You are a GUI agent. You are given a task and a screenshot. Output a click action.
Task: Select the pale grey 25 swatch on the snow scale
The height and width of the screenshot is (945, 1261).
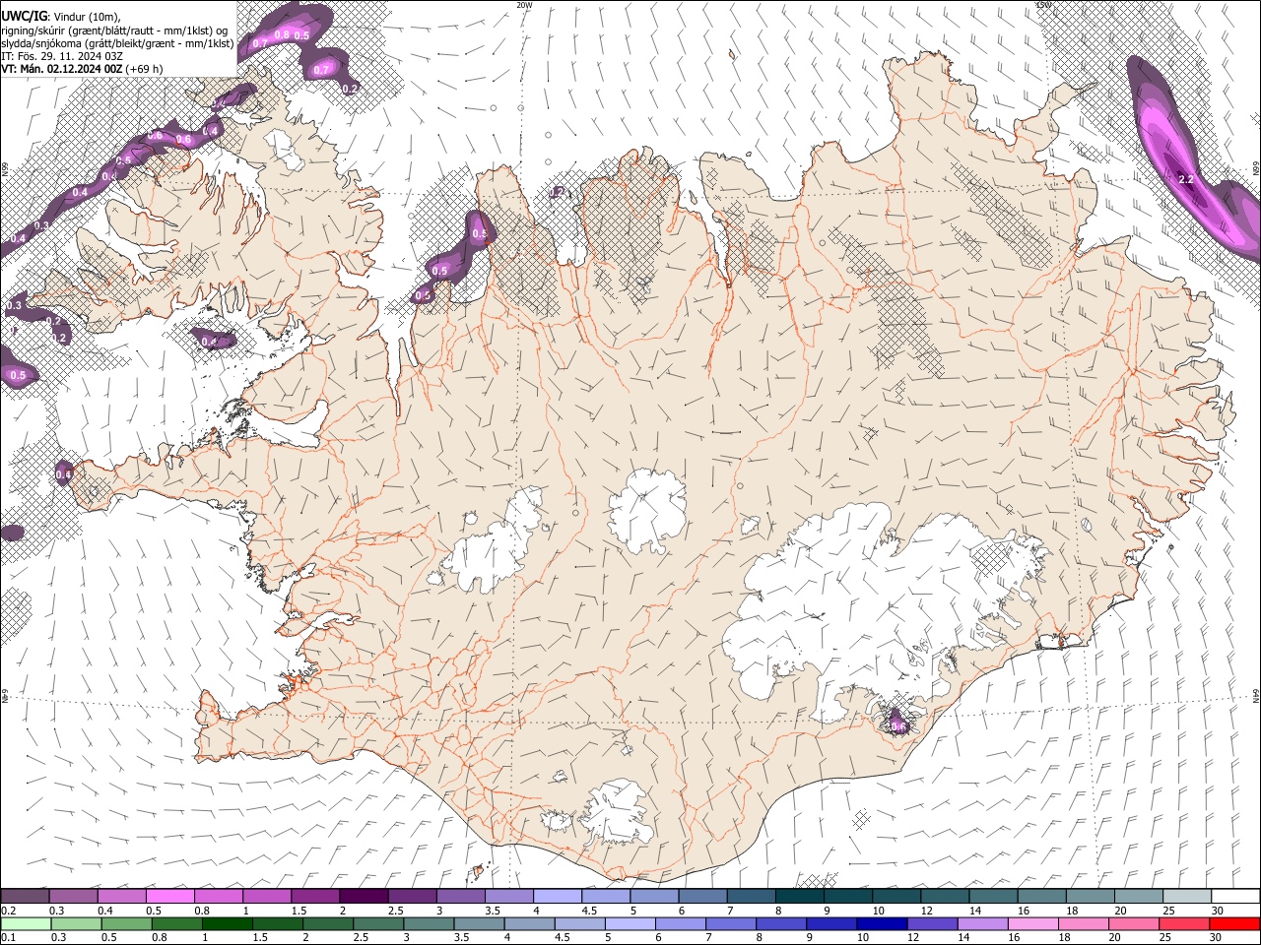coord(1188,896)
